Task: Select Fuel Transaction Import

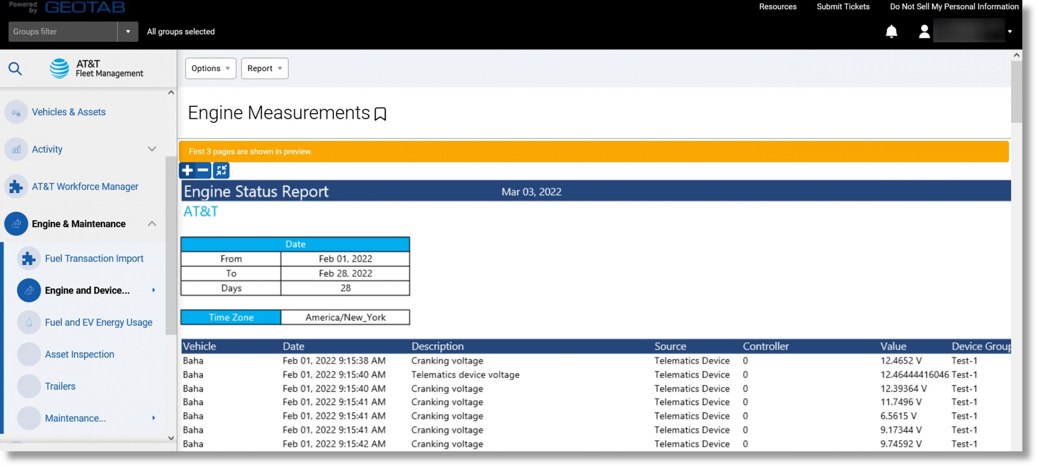Action: pyautogui.click(x=94, y=258)
